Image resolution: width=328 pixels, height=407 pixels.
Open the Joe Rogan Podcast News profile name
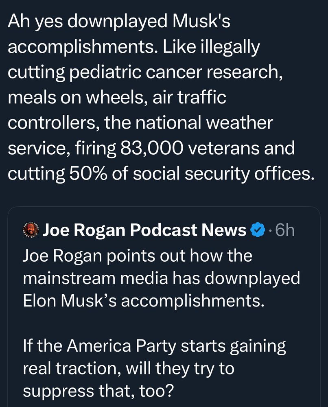(144, 230)
